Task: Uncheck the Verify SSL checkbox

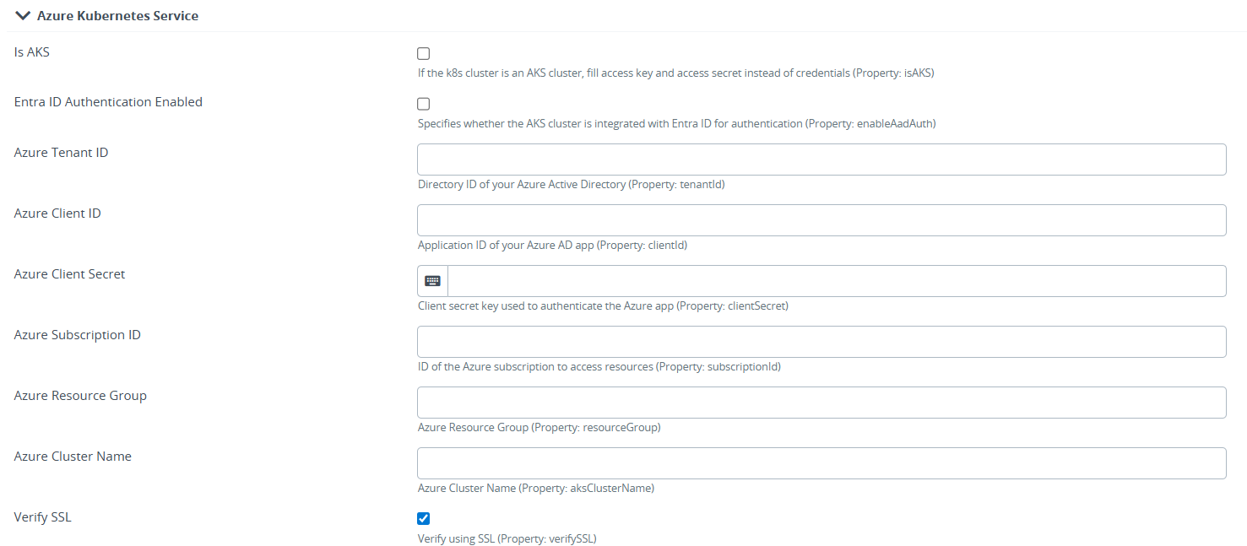Action: click(x=424, y=519)
